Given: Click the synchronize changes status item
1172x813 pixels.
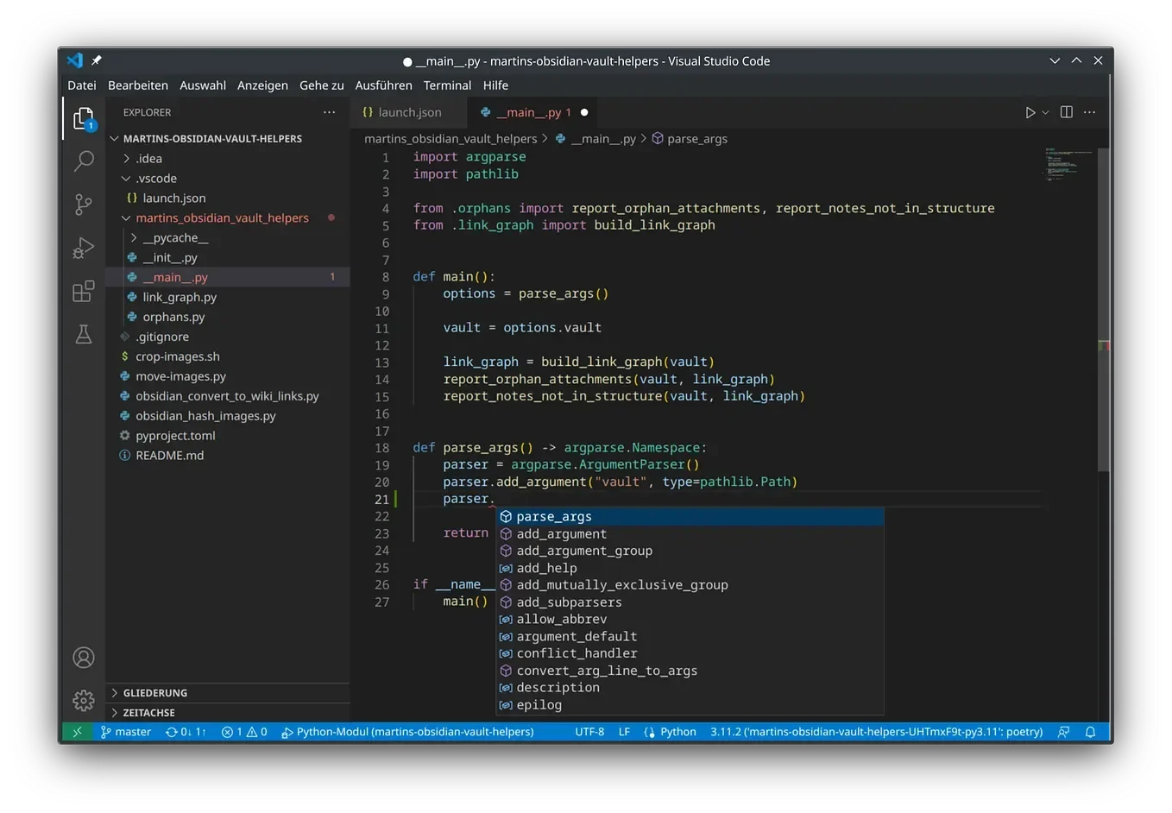Looking at the screenshot, I should 186,732.
